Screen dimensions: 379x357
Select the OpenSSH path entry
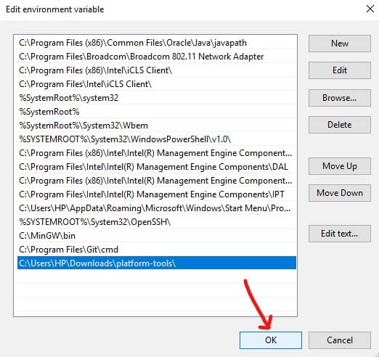tap(157, 222)
